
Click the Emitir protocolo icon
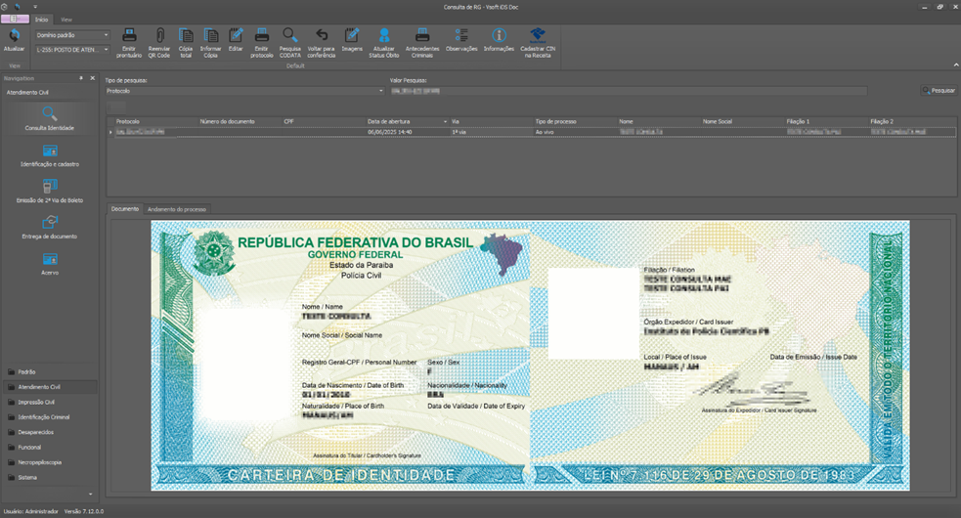coord(262,35)
